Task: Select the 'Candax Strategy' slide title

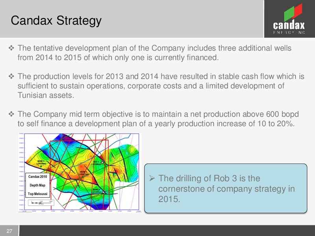Action: (56, 20)
